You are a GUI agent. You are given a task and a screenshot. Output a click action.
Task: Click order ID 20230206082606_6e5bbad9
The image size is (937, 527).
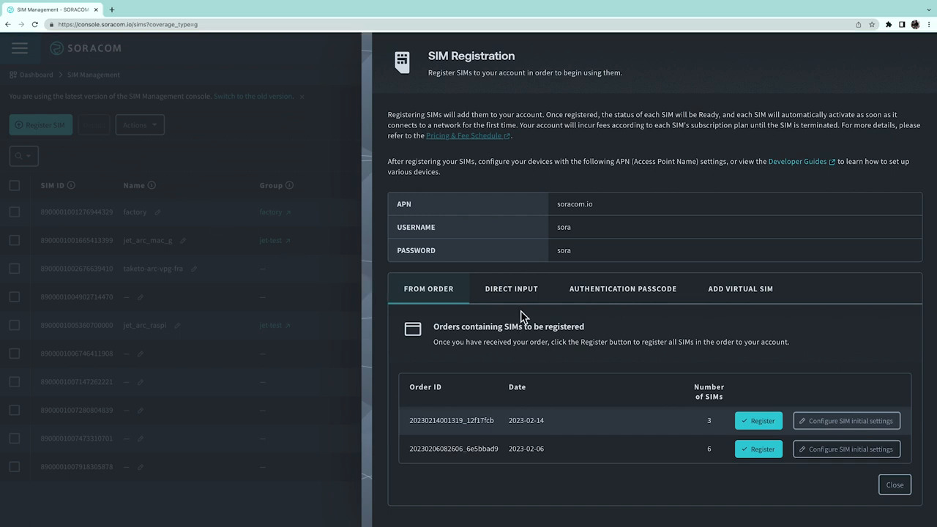coord(454,449)
